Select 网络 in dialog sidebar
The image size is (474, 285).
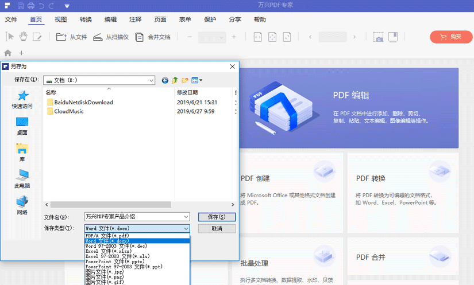(22, 206)
